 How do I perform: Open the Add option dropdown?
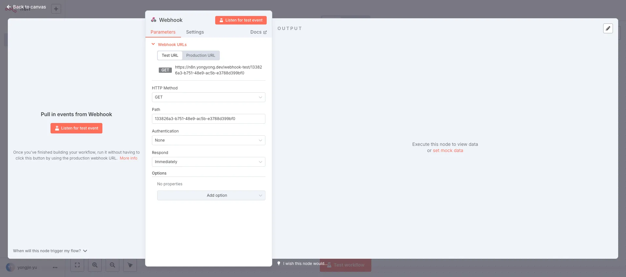pos(211,195)
